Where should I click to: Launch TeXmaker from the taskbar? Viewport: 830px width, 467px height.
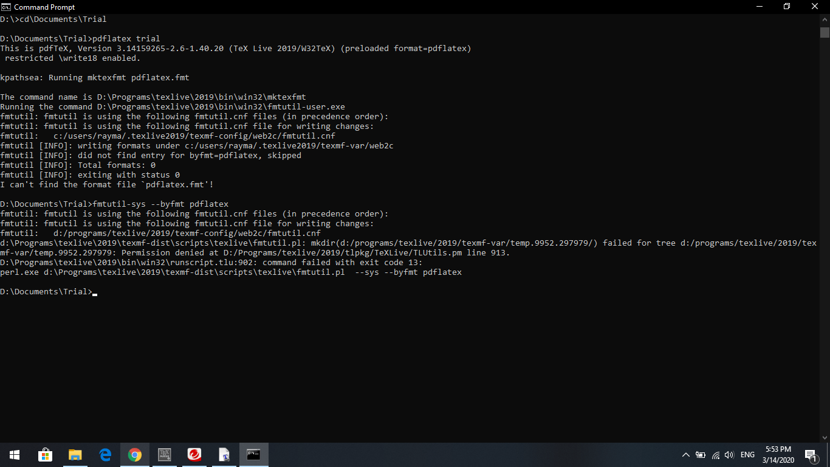[x=165, y=454]
